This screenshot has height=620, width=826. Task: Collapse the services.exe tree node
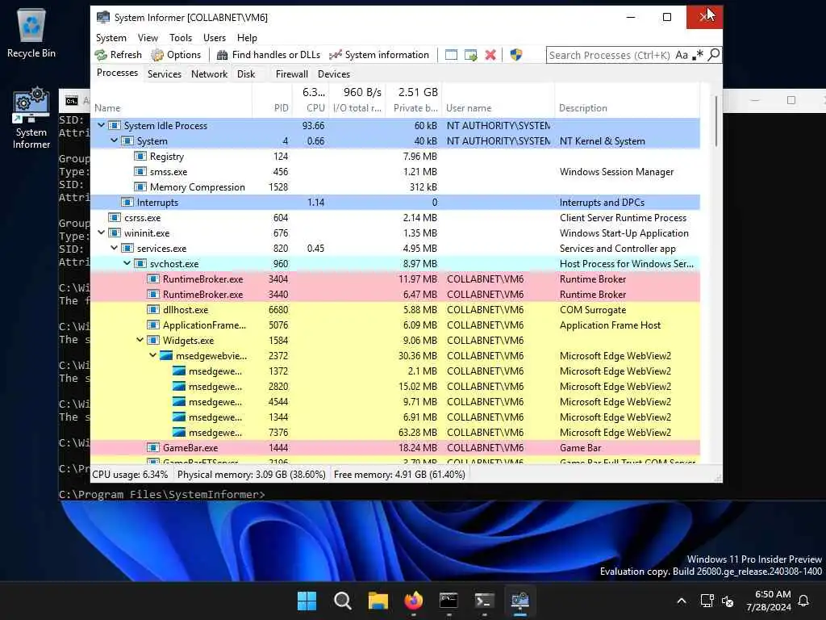click(x=114, y=248)
